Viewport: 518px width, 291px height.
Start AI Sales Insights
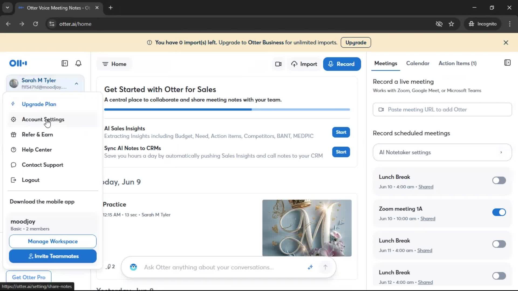point(341,132)
